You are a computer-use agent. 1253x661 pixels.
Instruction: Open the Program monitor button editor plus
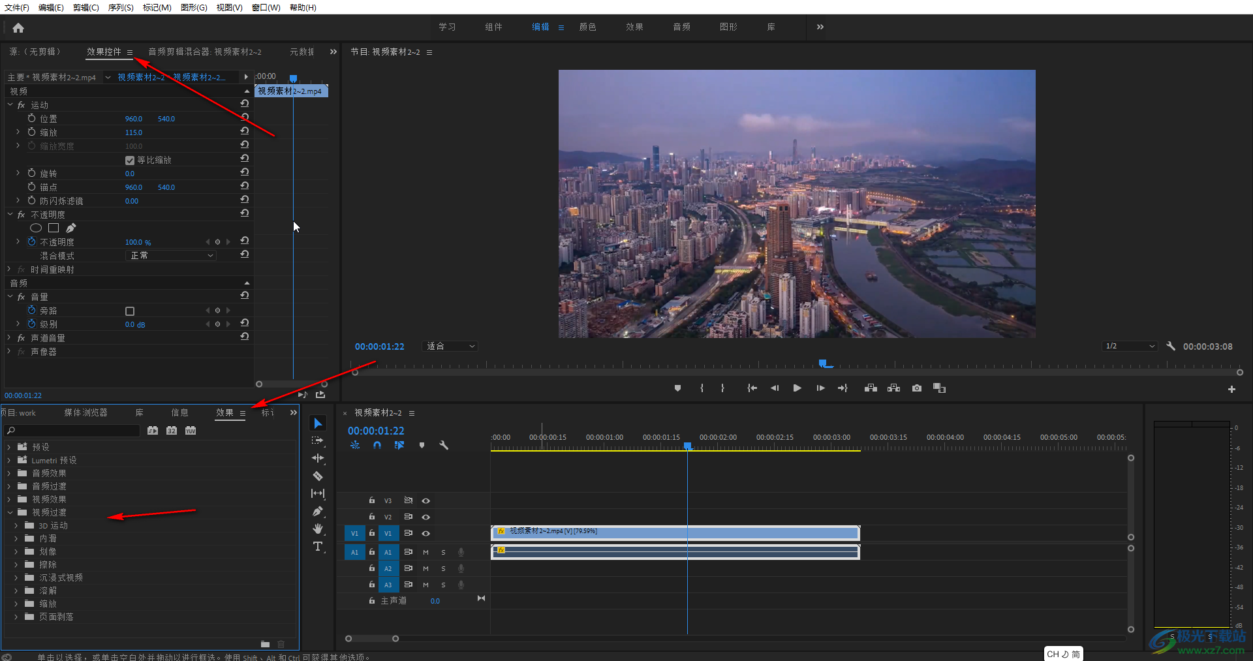click(x=1231, y=389)
